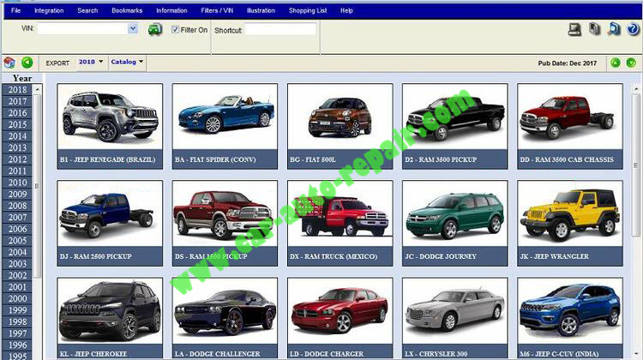Viewport: 643px width, 360px height.
Task: Open the blue help question mark icon
Action: 633,28
